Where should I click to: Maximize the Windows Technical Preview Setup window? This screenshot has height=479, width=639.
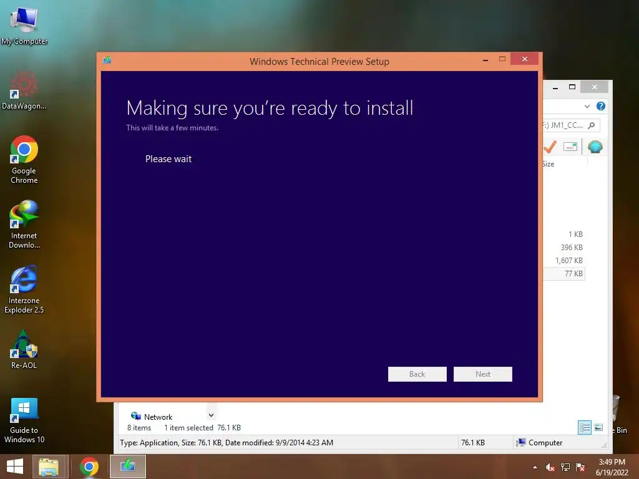tap(502, 59)
